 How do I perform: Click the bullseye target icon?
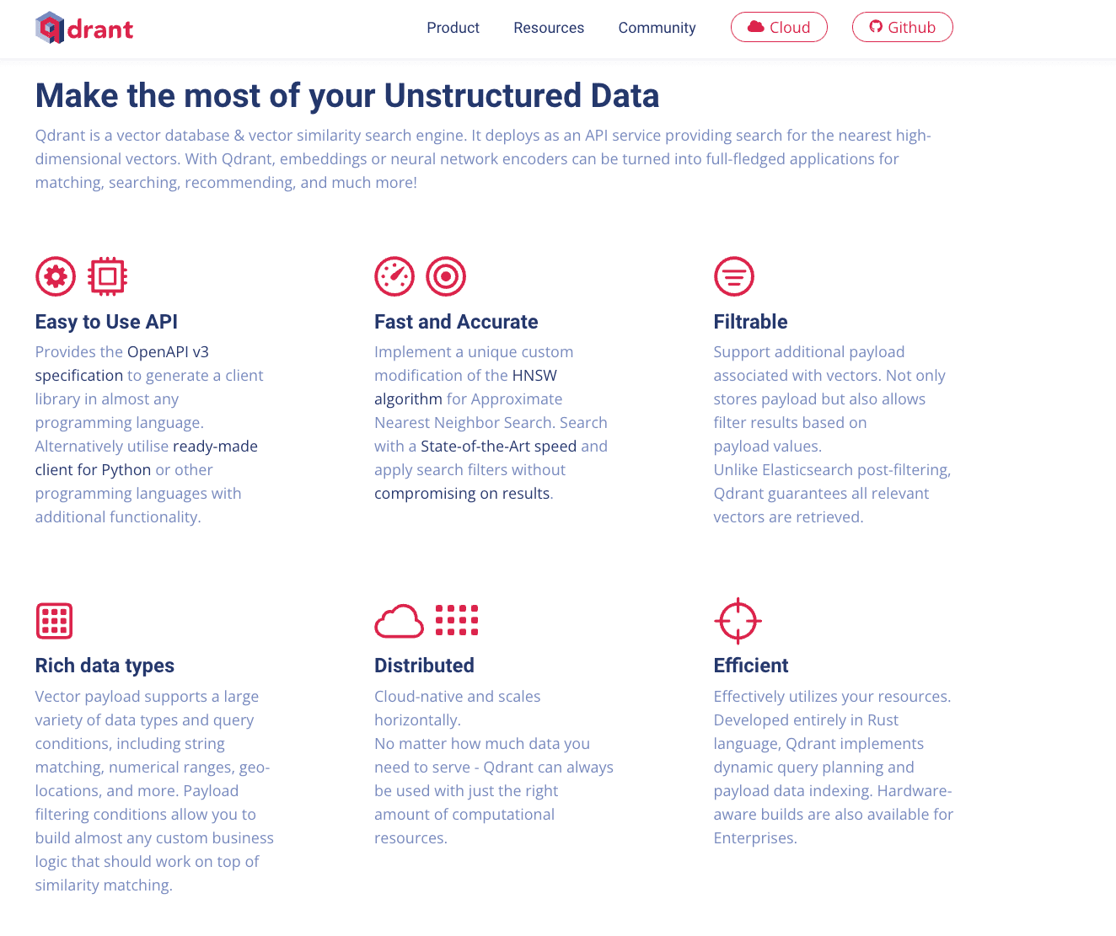[x=446, y=276]
